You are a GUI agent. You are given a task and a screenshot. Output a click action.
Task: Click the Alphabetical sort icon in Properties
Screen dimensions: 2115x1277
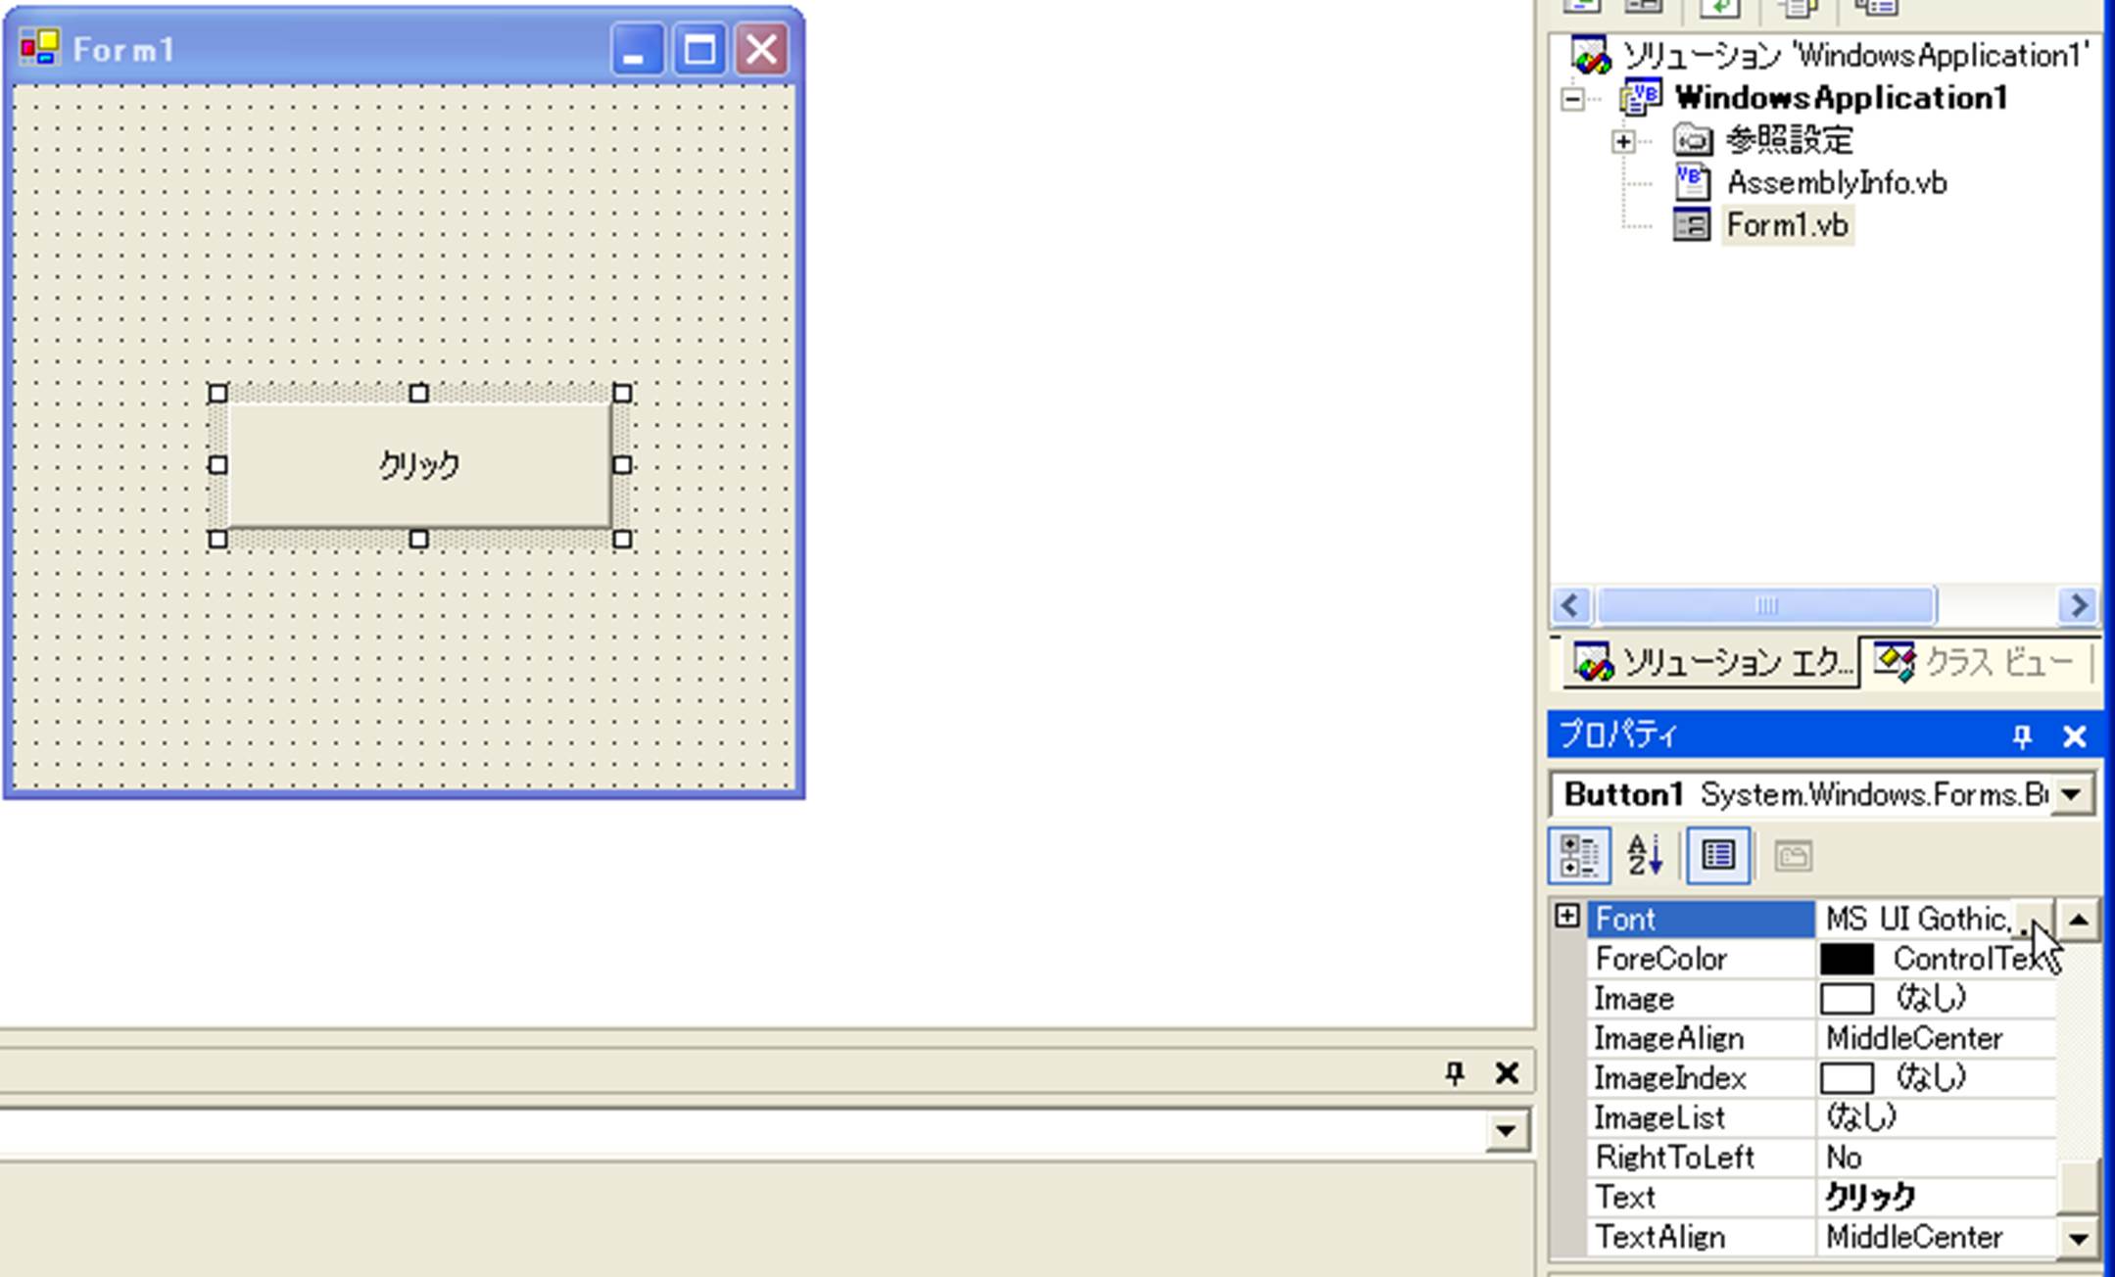(1645, 856)
